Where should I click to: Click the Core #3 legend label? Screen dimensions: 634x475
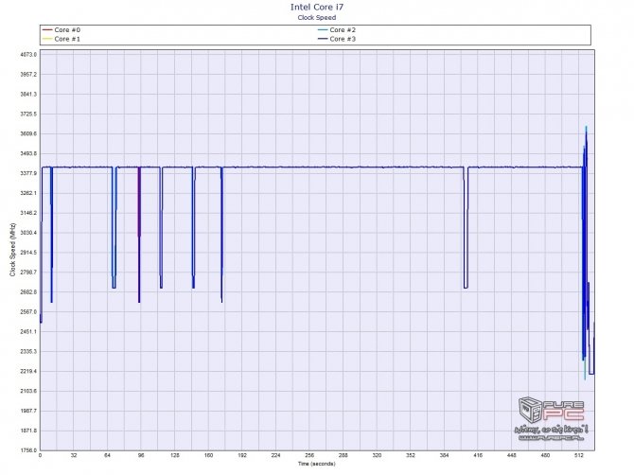coord(343,39)
